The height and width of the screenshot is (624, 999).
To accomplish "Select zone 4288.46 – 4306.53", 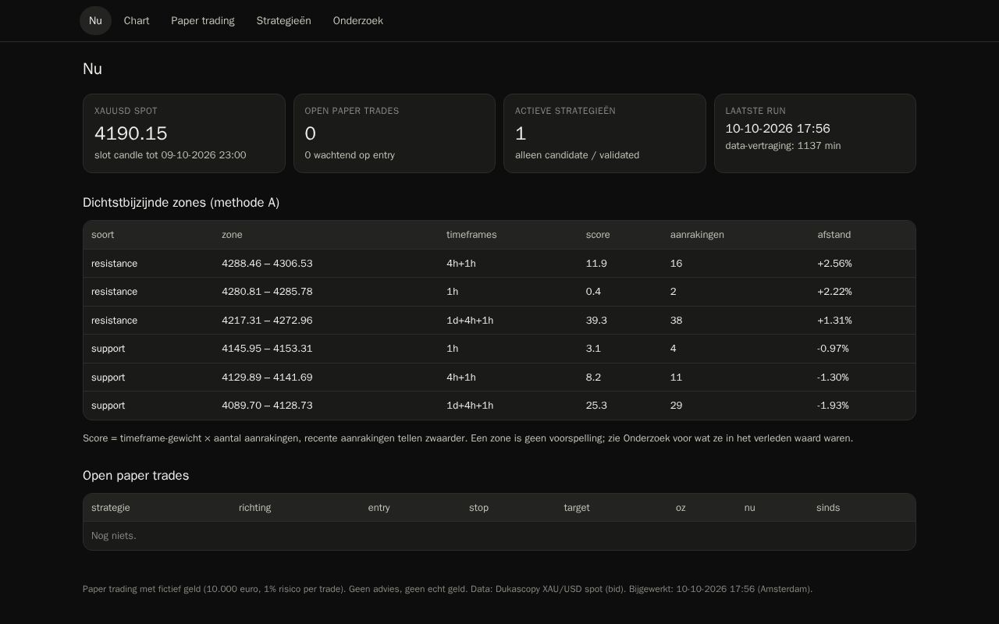I will (267, 264).
